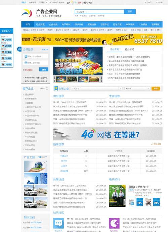168x232 pixels.
Task: Open the 全站搜索 scope dropdown in search bar
Action: point(82,12)
